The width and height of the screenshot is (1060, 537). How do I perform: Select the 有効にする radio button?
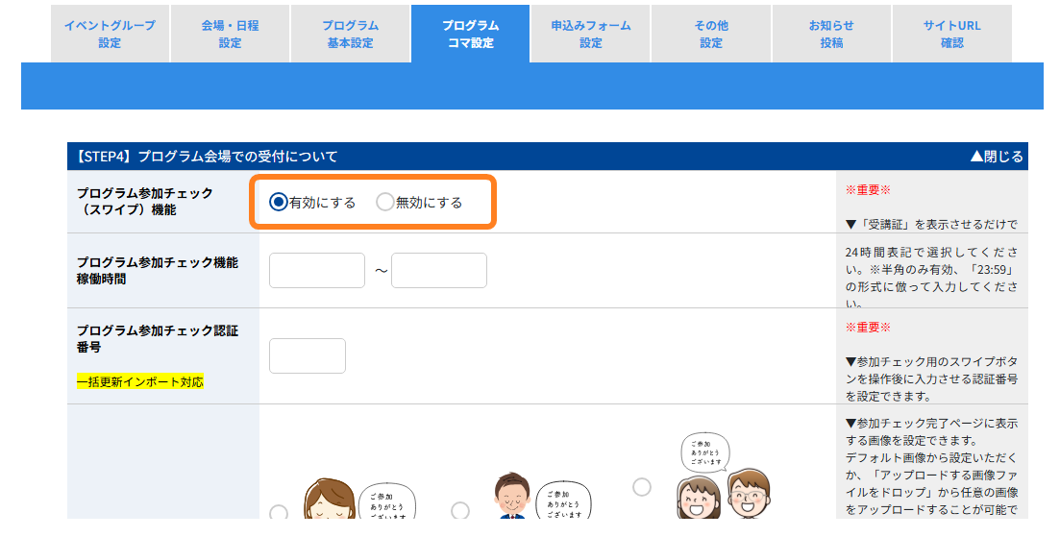pos(278,202)
